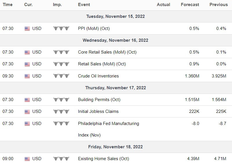Click the Thursday, November 17, 2022 date row
This screenshot has height=163, width=232.
[116, 88]
